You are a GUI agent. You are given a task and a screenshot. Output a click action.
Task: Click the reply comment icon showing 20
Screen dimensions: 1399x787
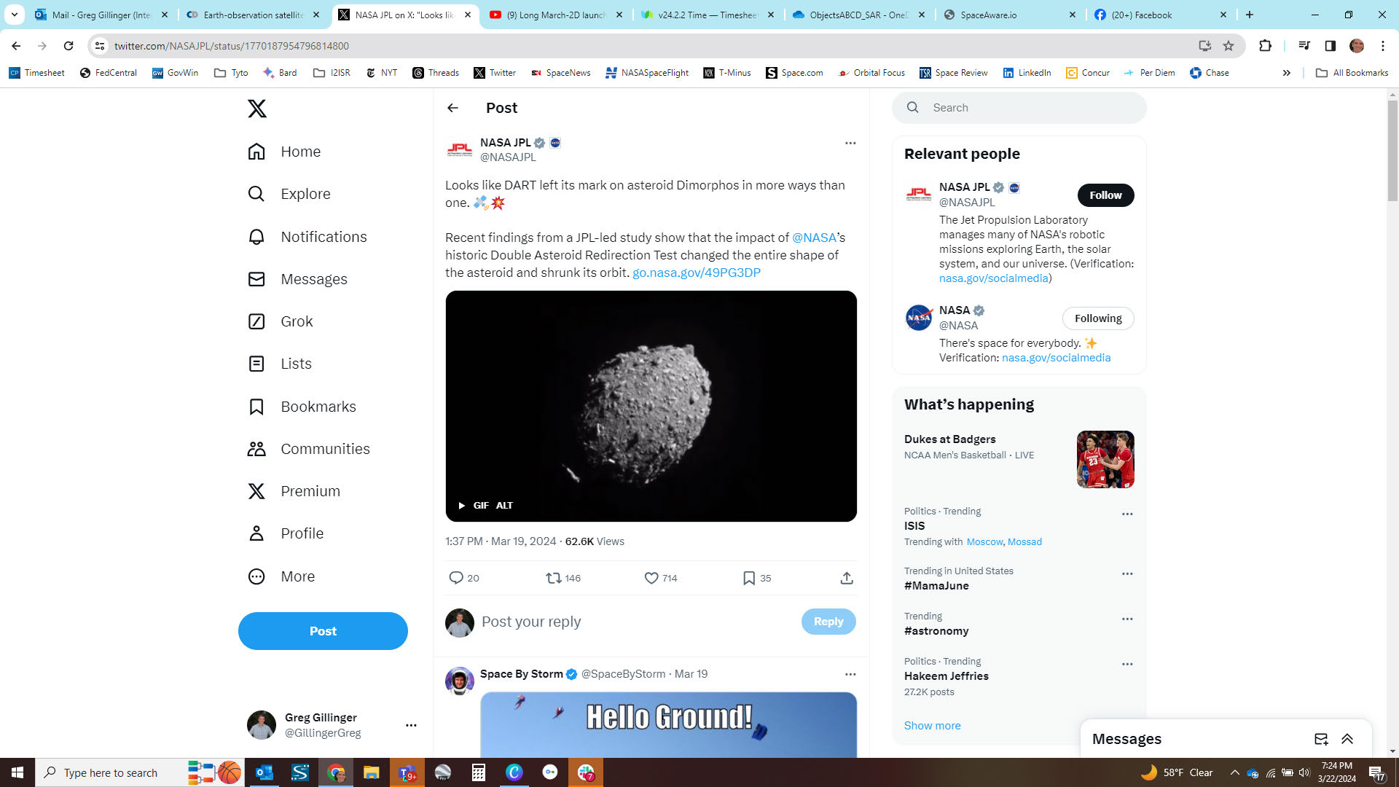point(464,578)
